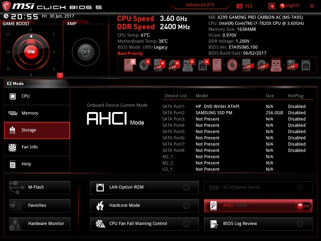This screenshot has height=241, width=321.
Task: Open the CPU tab in sidebar
Action: pos(37,96)
